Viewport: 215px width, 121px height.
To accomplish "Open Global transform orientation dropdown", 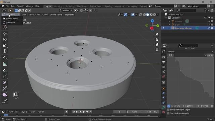I will [x=66, y=10].
